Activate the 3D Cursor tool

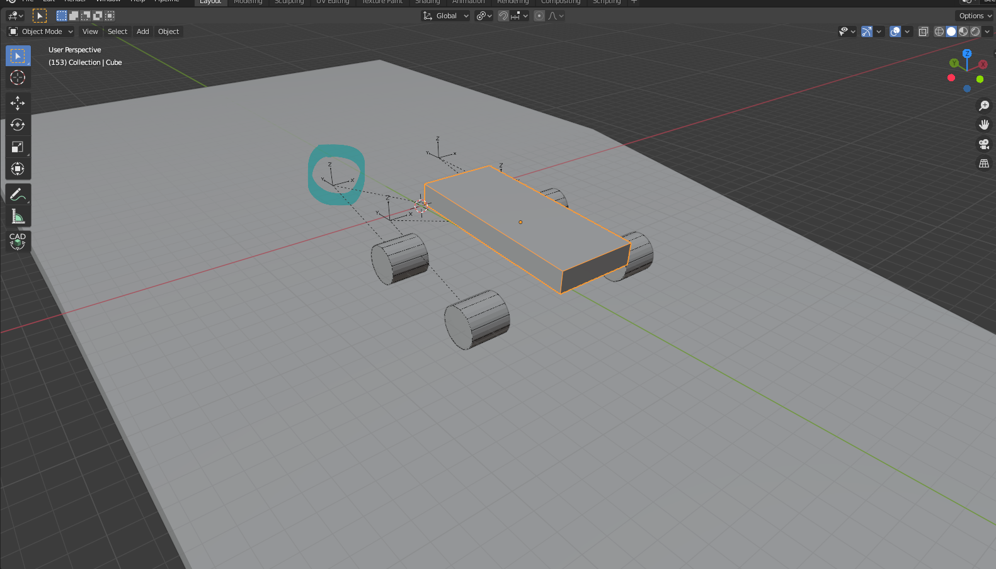(18, 78)
